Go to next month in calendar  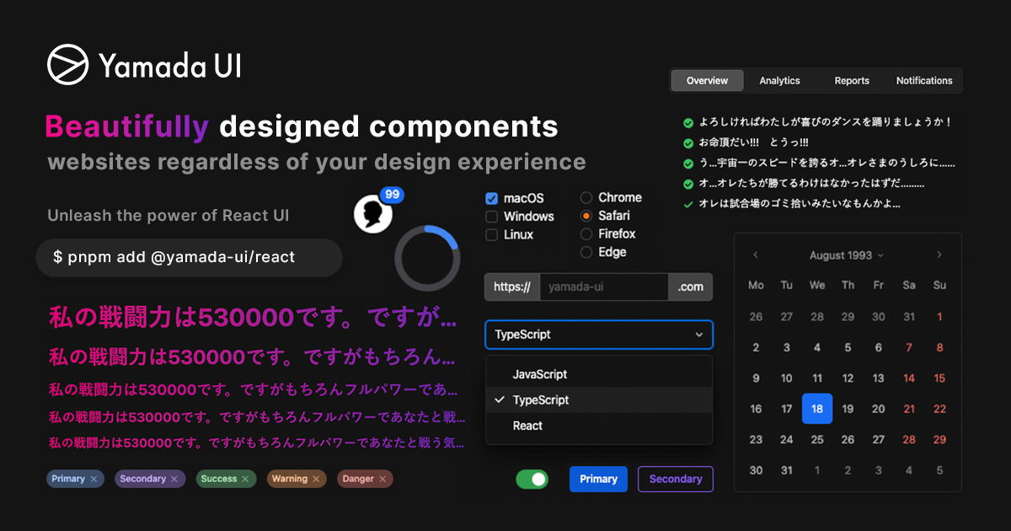pos(939,255)
